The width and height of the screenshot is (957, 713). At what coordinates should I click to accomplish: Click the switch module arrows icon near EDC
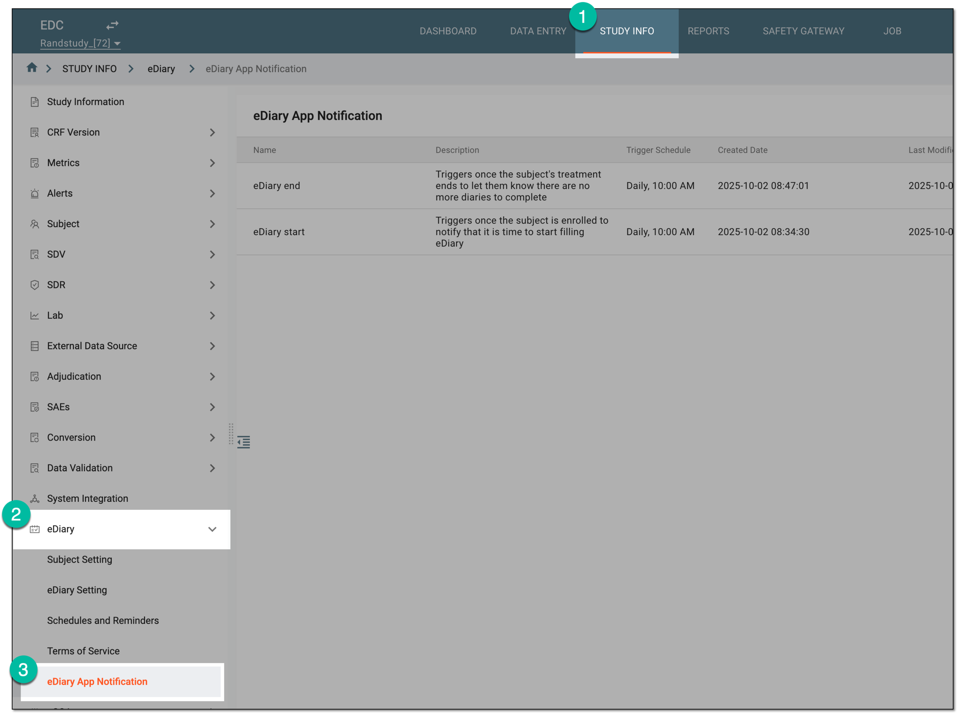[x=112, y=26]
